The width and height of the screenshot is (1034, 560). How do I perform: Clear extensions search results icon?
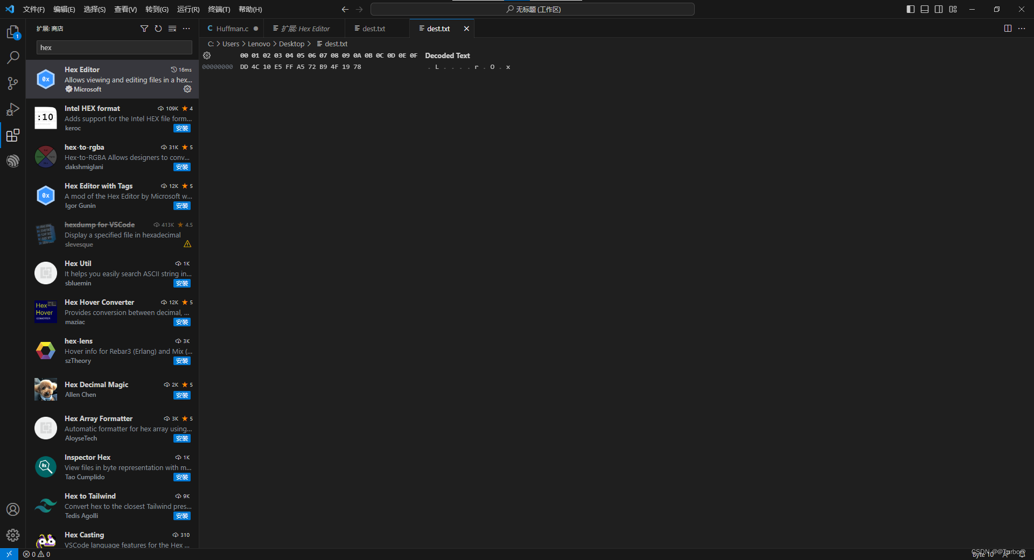pyautogui.click(x=172, y=29)
